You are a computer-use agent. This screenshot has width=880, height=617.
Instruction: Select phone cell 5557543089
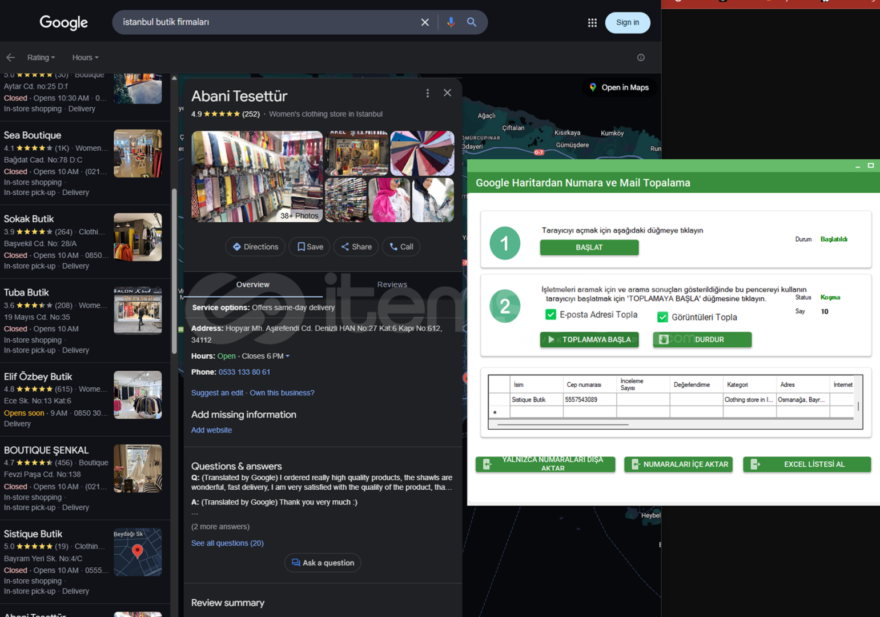pyautogui.click(x=589, y=399)
